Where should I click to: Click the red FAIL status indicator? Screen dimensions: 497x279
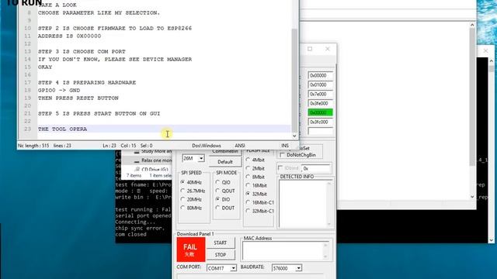click(191, 250)
